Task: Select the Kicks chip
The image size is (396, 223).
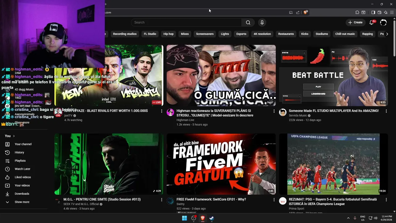Action: [x=305, y=34]
